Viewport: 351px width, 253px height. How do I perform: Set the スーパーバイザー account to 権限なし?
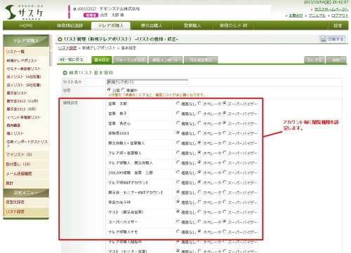178,221
